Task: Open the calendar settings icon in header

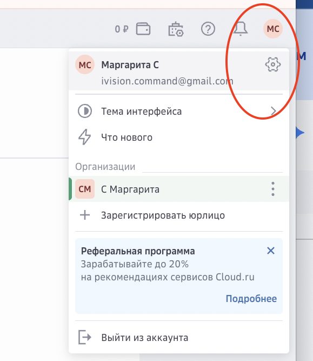Action: pos(176,29)
